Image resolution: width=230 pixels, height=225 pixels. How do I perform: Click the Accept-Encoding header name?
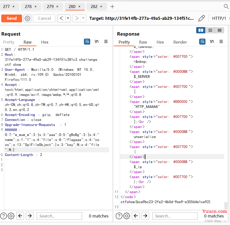tap(20, 115)
